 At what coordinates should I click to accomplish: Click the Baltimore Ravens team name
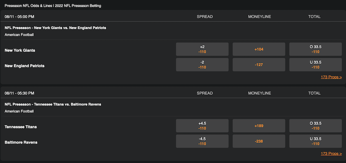(x=21, y=142)
